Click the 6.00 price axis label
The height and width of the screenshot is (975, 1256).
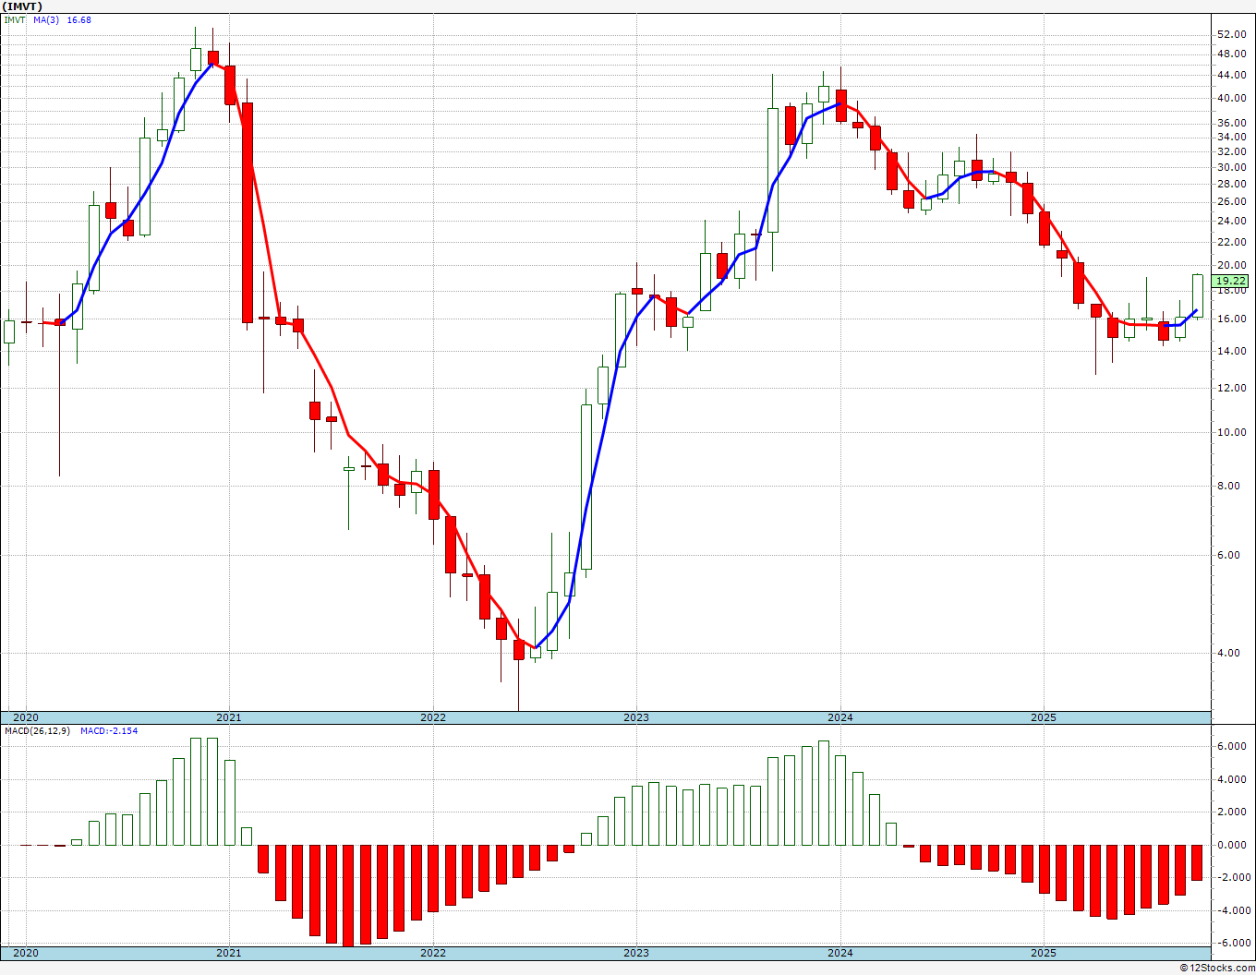(1229, 555)
